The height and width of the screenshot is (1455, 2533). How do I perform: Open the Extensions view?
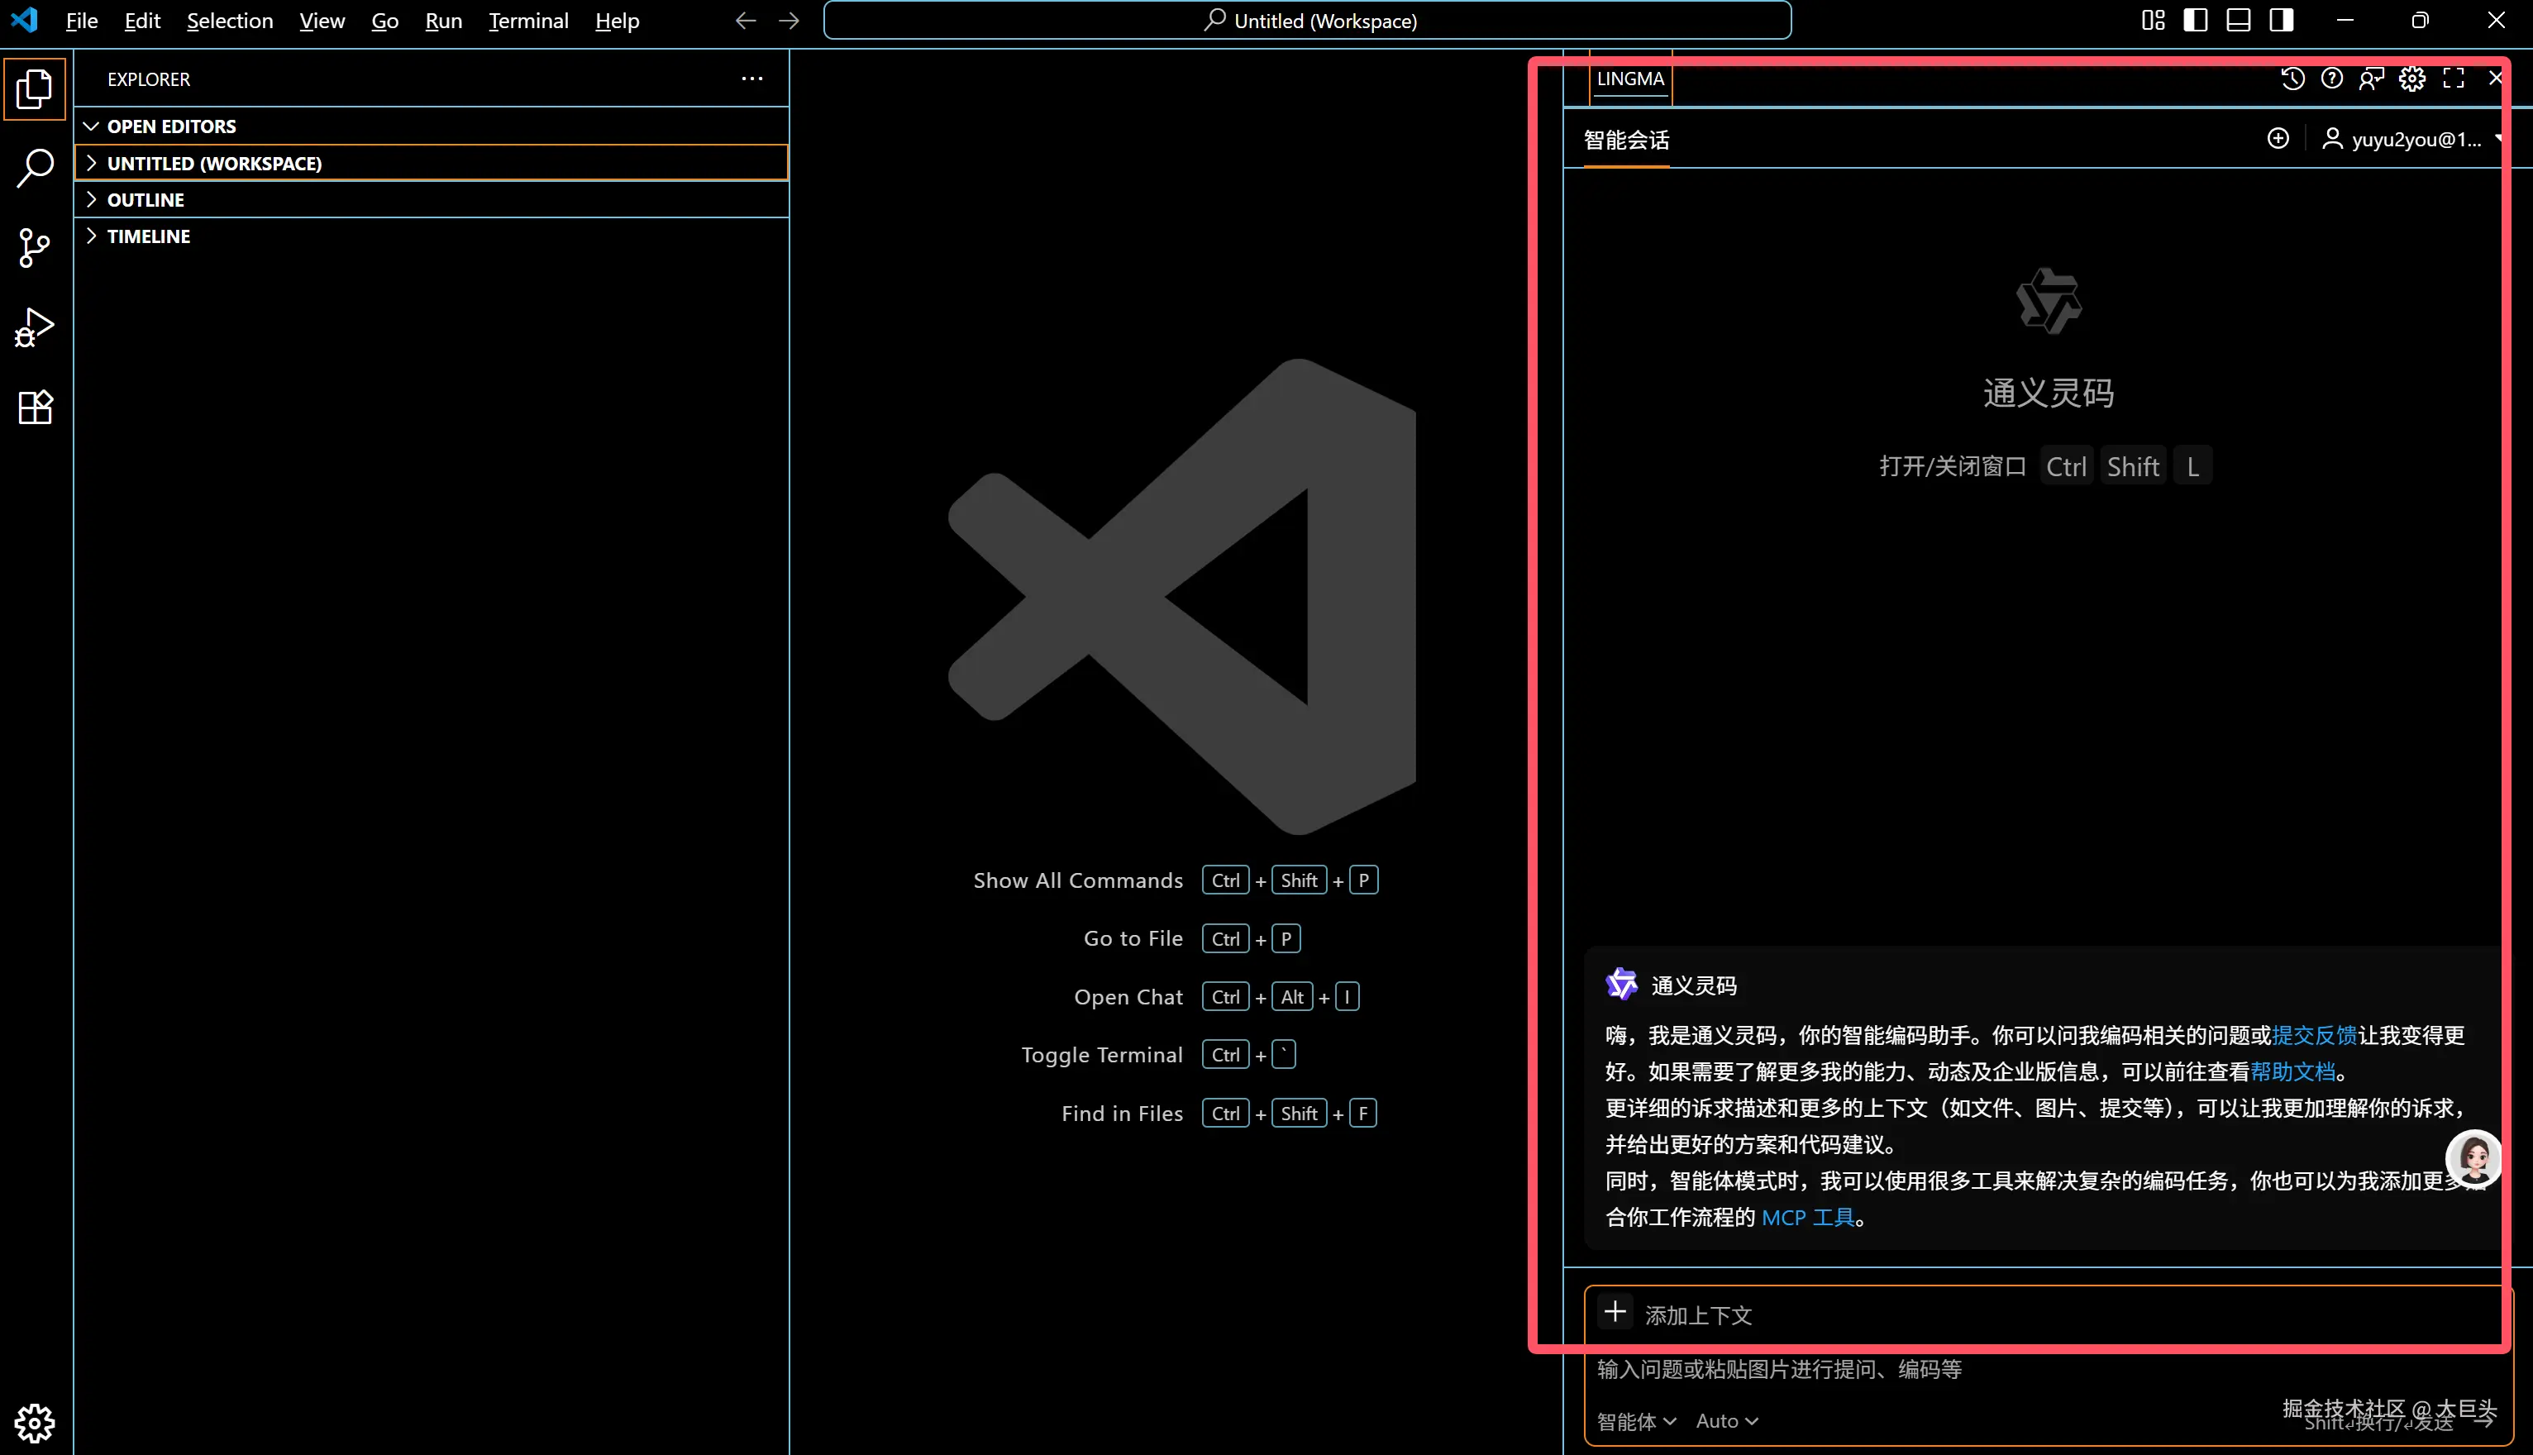pos(35,408)
